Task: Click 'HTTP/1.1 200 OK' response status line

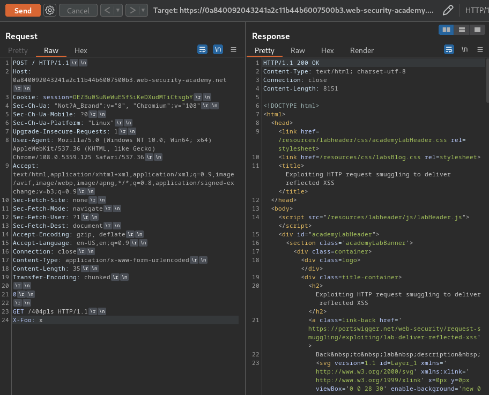Action: (x=291, y=63)
